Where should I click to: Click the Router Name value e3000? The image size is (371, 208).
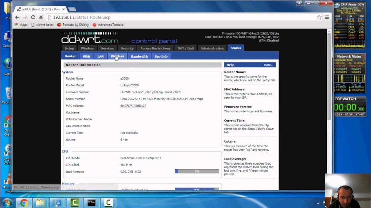click(124, 79)
